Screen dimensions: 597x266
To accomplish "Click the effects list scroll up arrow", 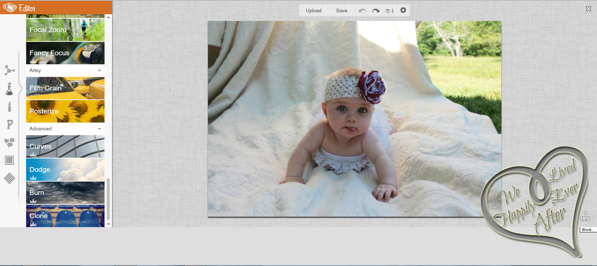I will pos(108,17).
